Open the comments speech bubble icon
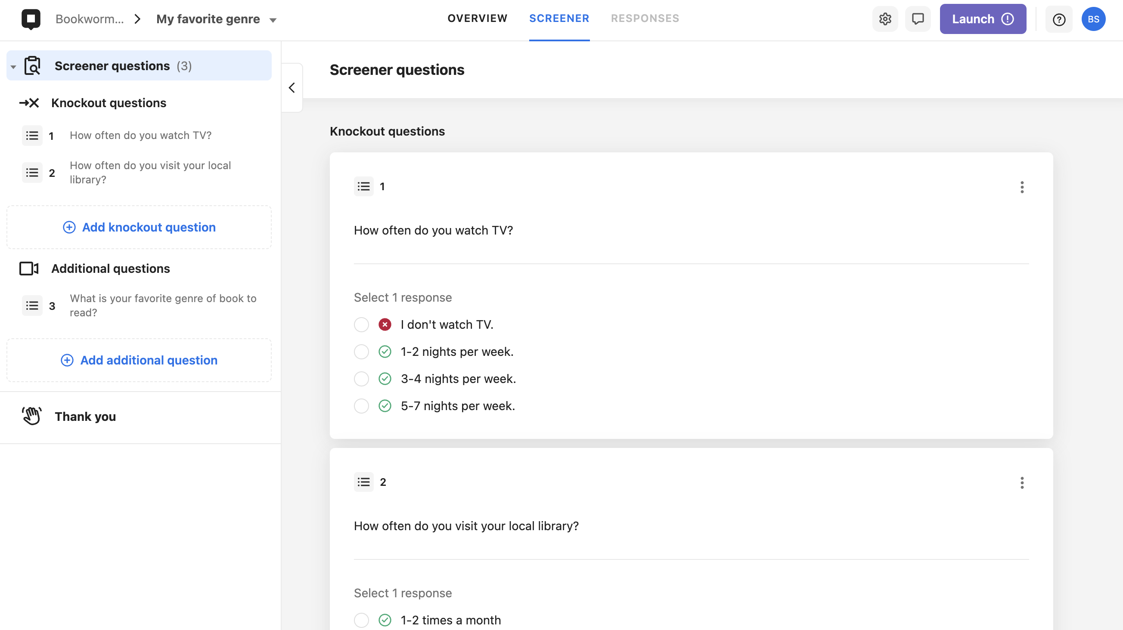The image size is (1123, 630). pyautogui.click(x=918, y=19)
